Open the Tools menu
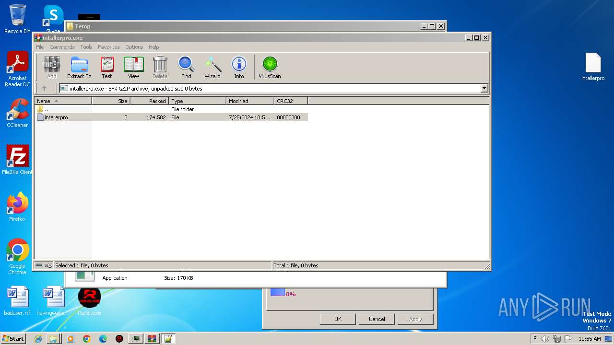This screenshot has width=614, height=345. (x=86, y=47)
